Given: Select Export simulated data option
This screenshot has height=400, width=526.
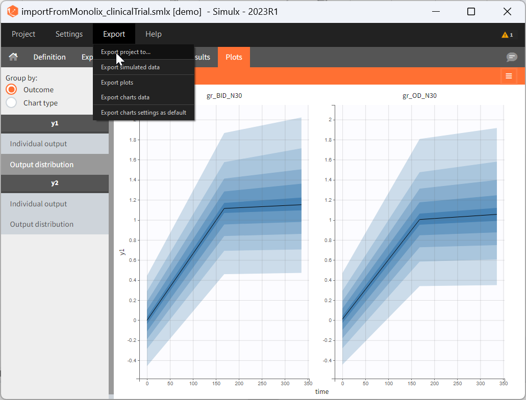Looking at the screenshot, I should click(130, 67).
